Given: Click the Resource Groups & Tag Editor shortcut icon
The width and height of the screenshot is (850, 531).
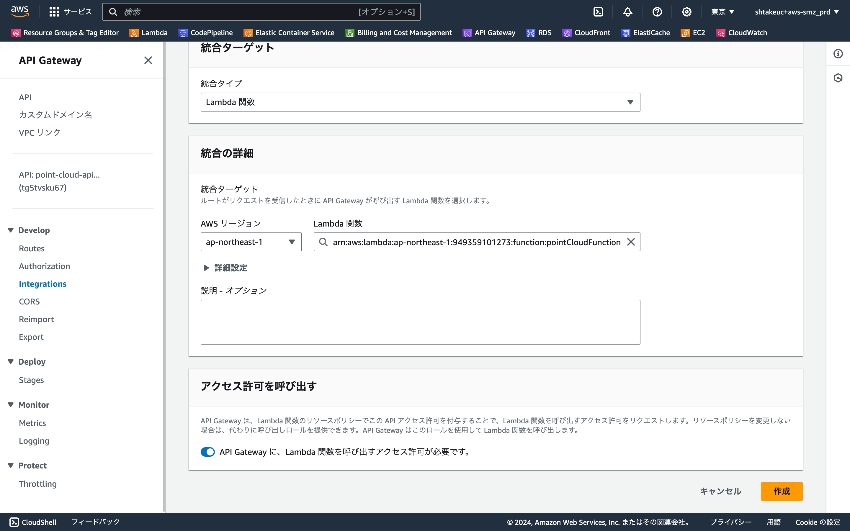Looking at the screenshot, I should pos(16,33).
